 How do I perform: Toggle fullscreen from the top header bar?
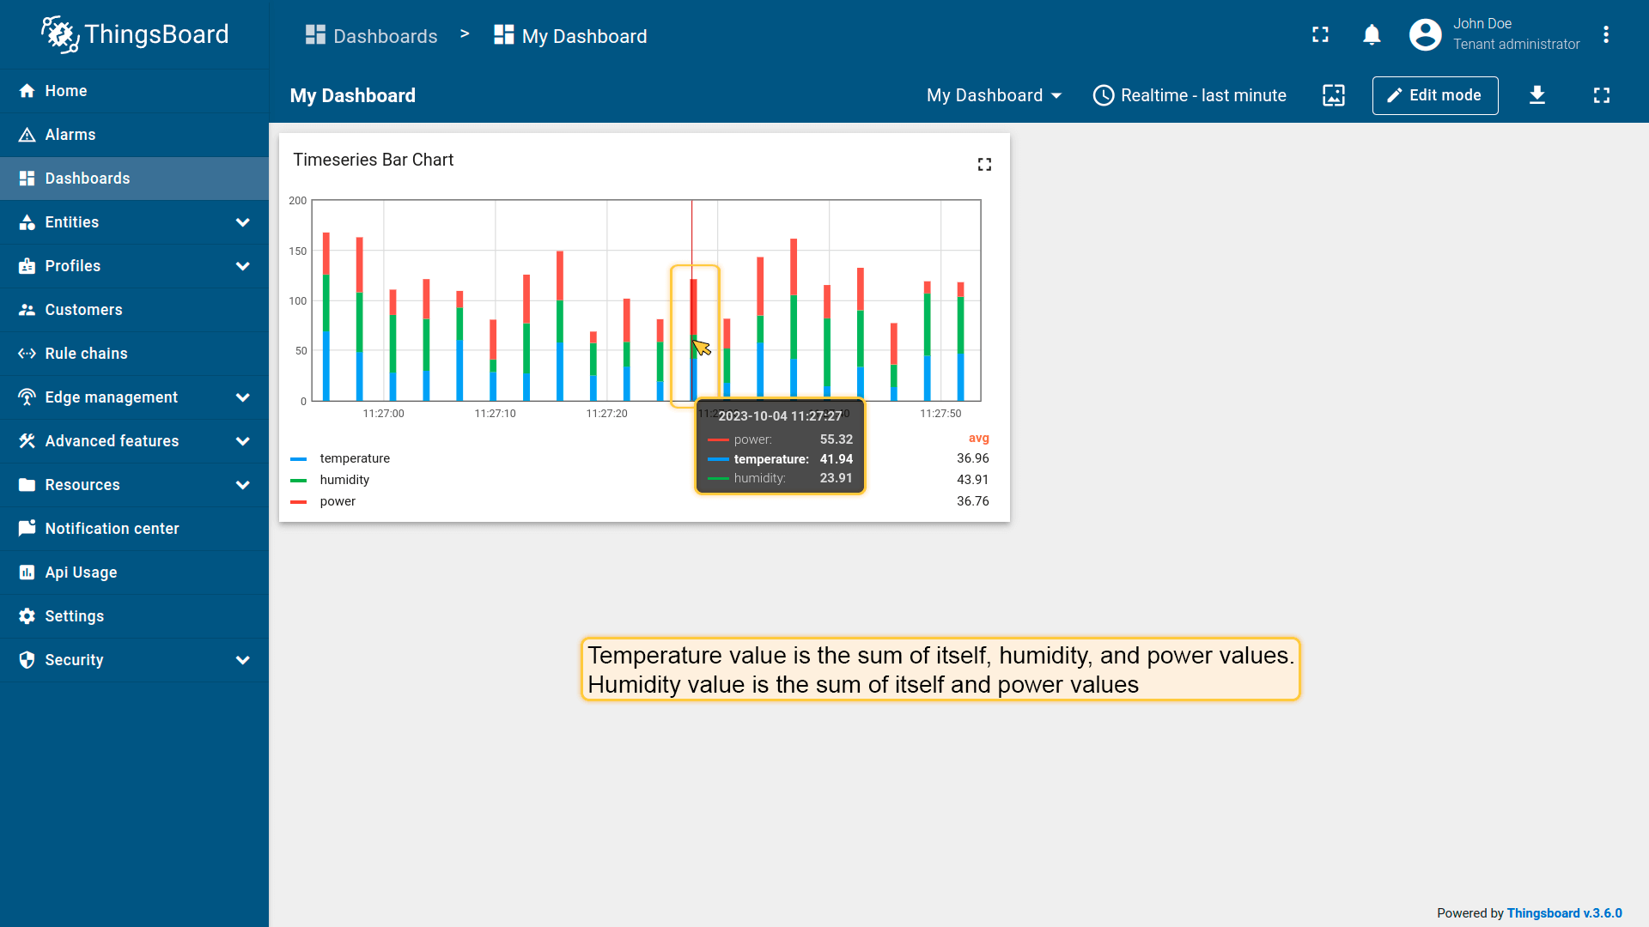[1320, 35]
